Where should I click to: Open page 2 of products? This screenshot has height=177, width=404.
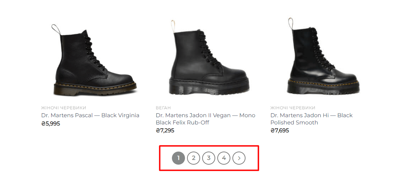click(194, 158)
